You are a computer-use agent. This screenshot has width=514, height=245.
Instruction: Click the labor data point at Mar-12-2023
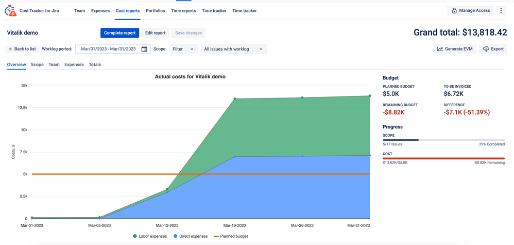167,189
